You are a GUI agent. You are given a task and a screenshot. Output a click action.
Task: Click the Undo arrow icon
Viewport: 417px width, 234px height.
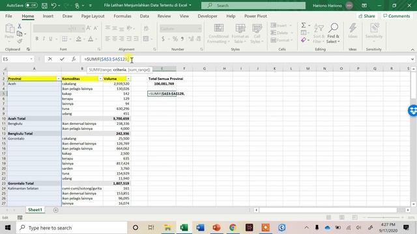coord(54,5)
